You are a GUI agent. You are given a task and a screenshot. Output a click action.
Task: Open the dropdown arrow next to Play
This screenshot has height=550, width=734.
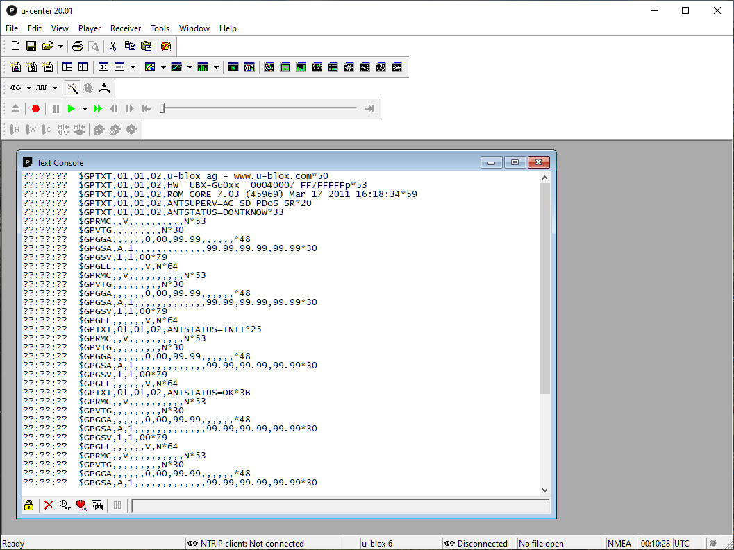[85, 109]
